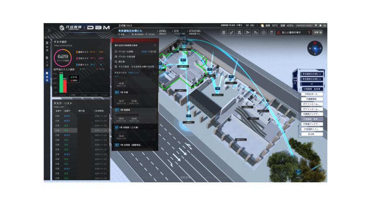Click the 1階 共用部 (避難階段... checkpoint entry
The image size is (371, 205).
[x=135, y=145]
